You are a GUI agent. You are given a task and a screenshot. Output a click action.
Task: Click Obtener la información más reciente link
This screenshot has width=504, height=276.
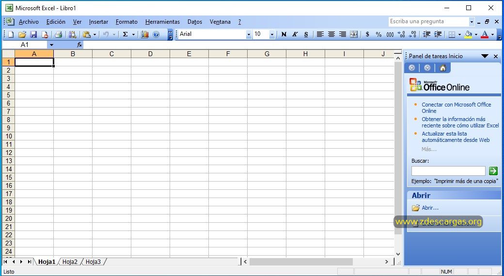(460, 122)
